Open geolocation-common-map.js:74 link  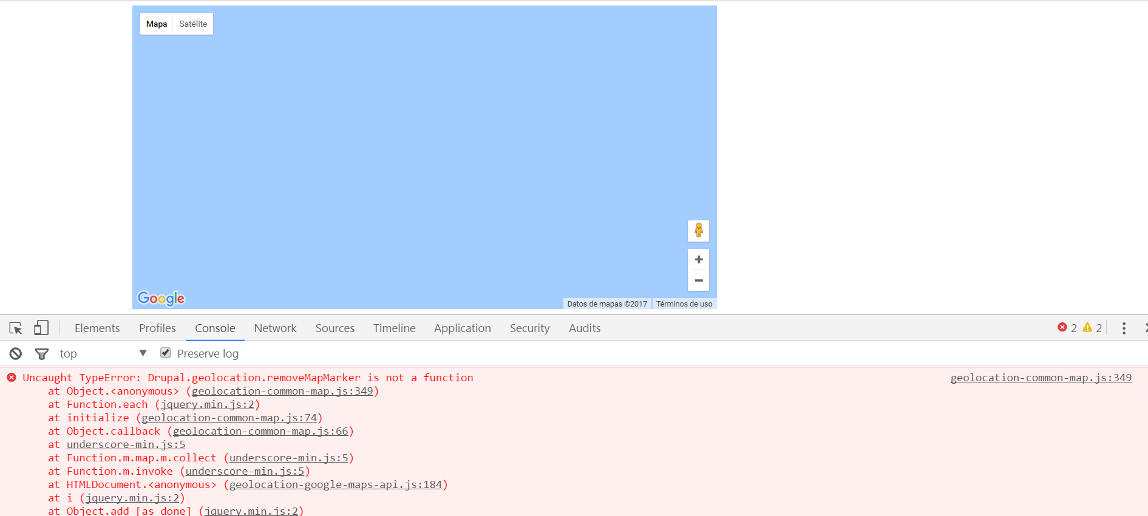(229, 418)
